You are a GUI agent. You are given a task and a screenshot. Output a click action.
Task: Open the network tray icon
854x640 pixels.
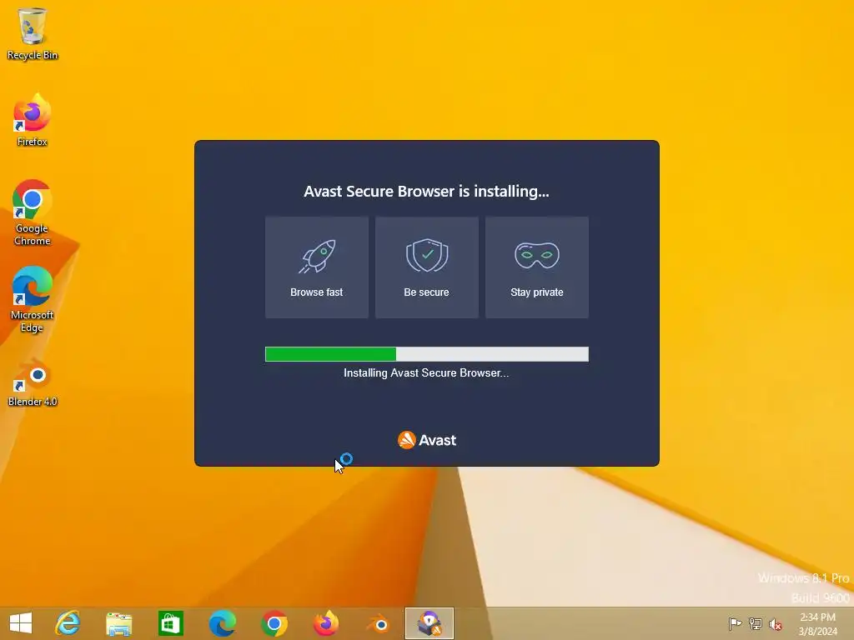point(756,623)
